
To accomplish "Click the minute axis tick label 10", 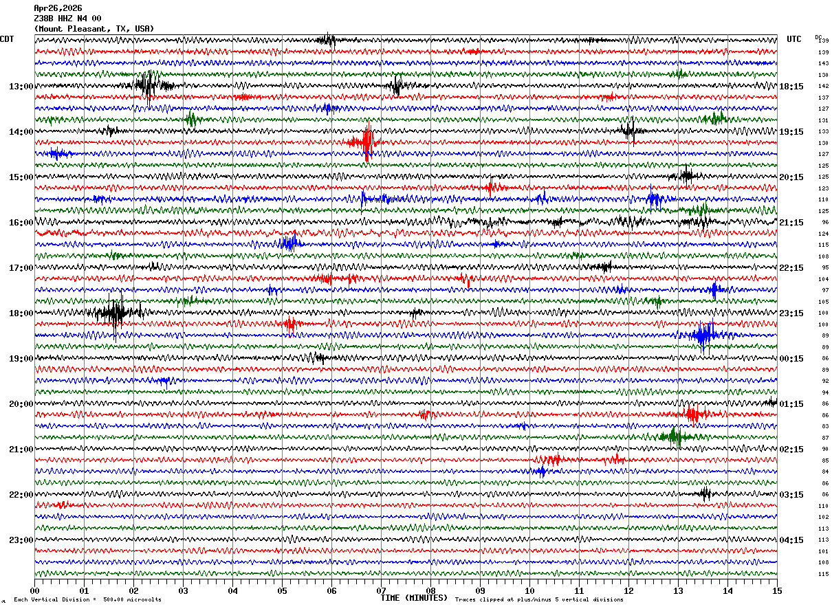I will (x=529, y=590).
